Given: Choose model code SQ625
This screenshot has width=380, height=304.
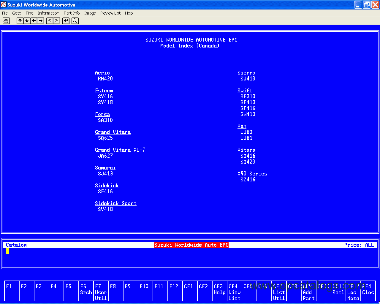Looking at the screenshot, I should [105, 138].
